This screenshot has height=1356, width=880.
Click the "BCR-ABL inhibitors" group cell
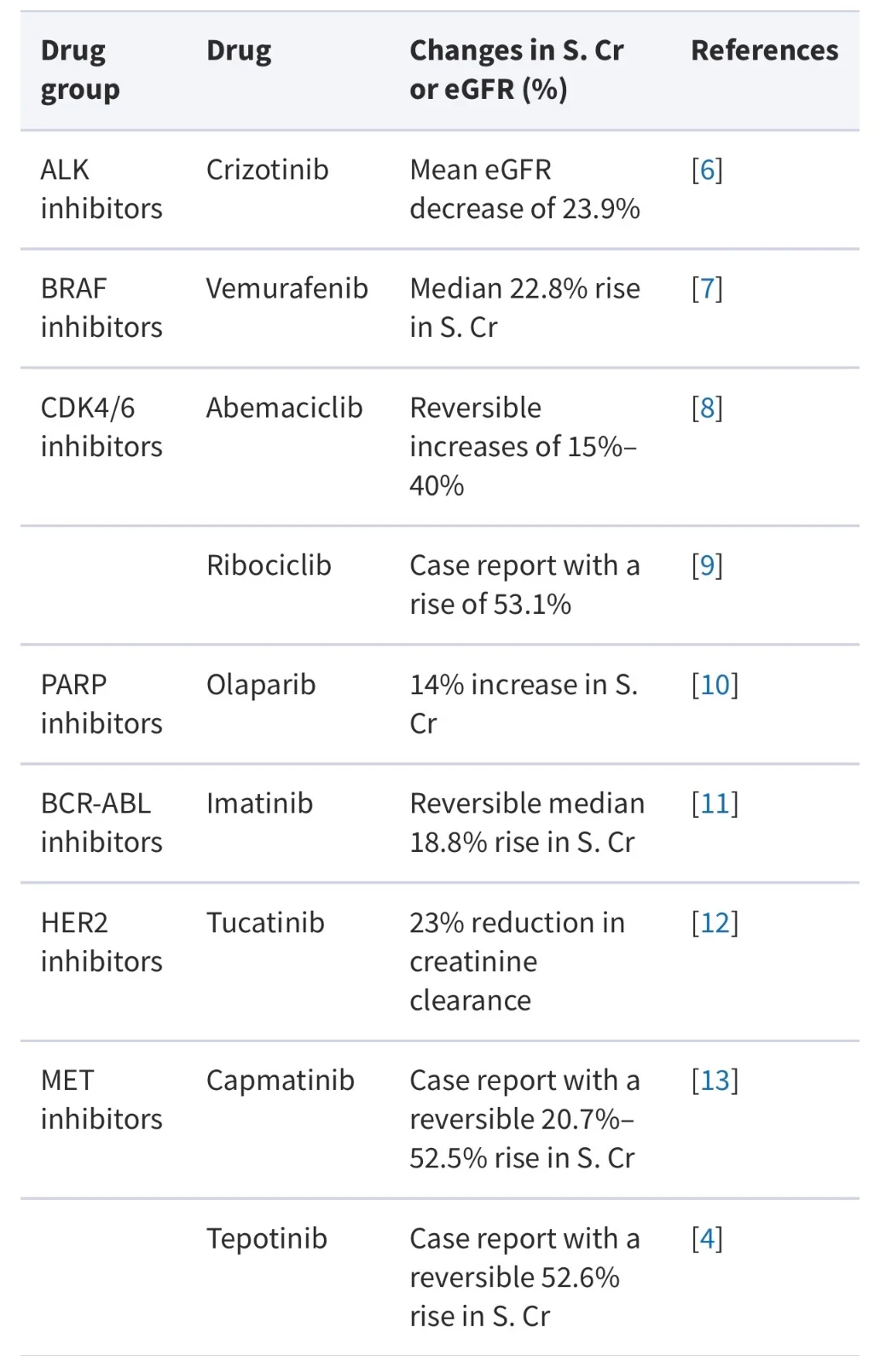[101, 822]
